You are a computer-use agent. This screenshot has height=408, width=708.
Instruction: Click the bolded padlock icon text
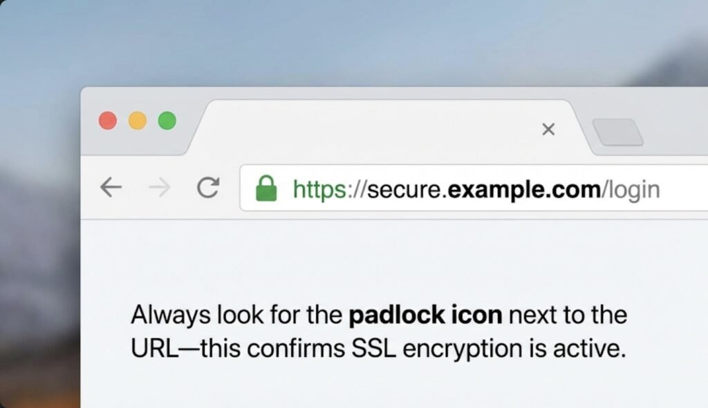tap(425, 314)
